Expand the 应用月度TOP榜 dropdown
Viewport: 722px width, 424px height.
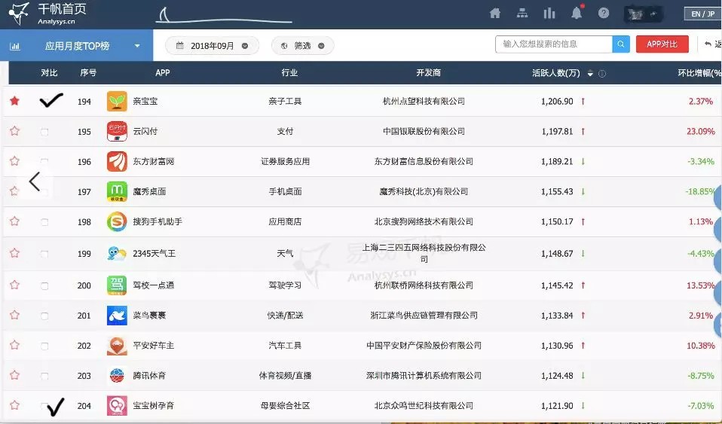[x=137, y=46]
